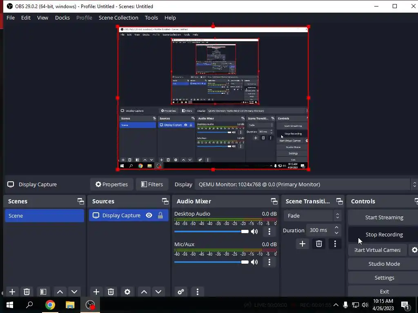Open Settings from Controls dock
Viewport: 418px width, 313px height.
click(384, 278)
